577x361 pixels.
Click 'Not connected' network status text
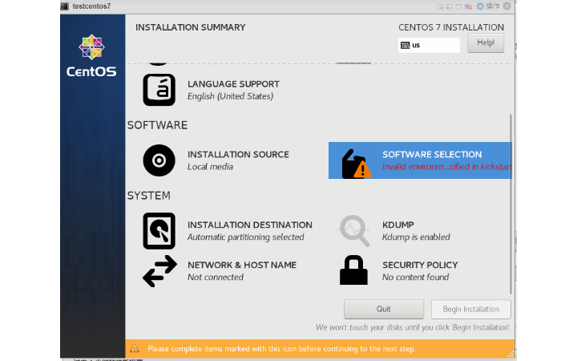point(216,277)
